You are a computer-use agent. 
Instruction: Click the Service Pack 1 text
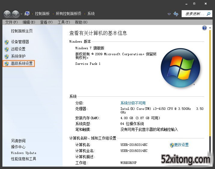[x=88, y=64]
